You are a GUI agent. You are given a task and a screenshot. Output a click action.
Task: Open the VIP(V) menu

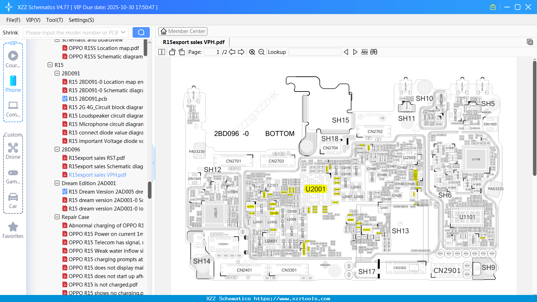click(x=33, y=20)
